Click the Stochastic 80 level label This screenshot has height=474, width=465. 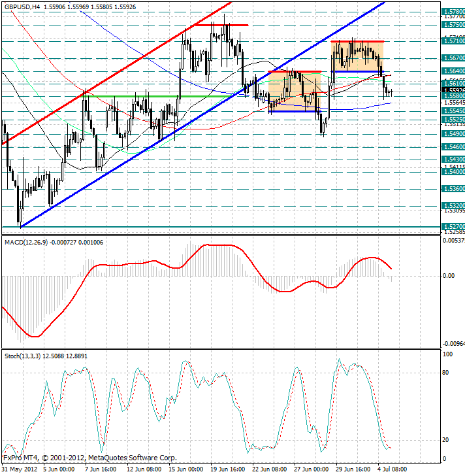[x=445, y=373]
